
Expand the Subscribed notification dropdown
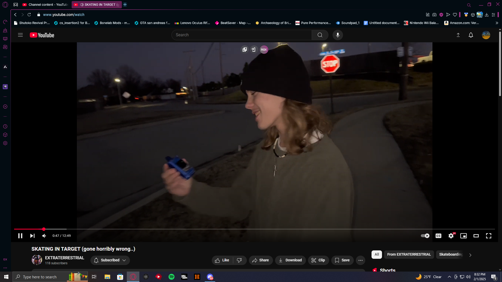click(110, 260)
